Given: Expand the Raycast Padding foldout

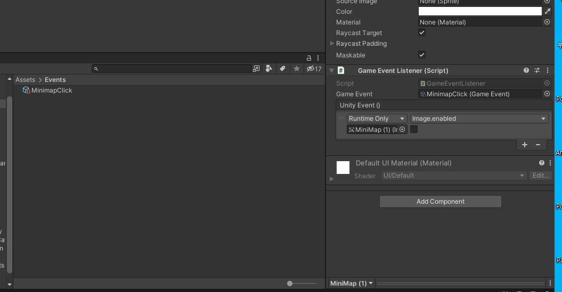Looking at the screenshot, I should coord(332,43).
